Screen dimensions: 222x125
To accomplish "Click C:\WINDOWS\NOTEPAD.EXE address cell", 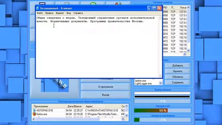I will [x=102, y=110].
